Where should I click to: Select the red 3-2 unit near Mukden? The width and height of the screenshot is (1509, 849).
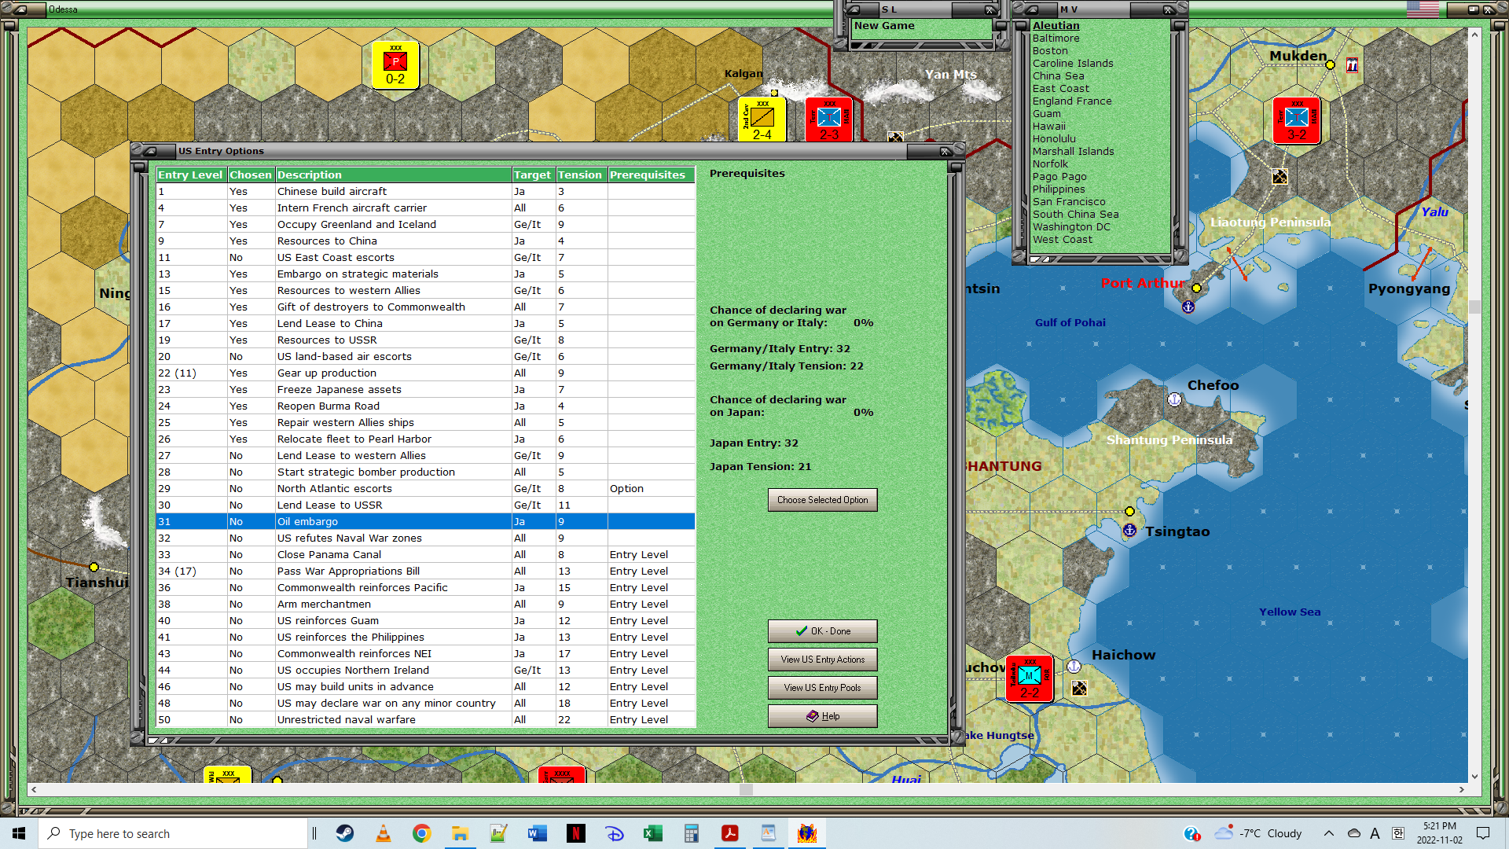(x=1296, y=120)
